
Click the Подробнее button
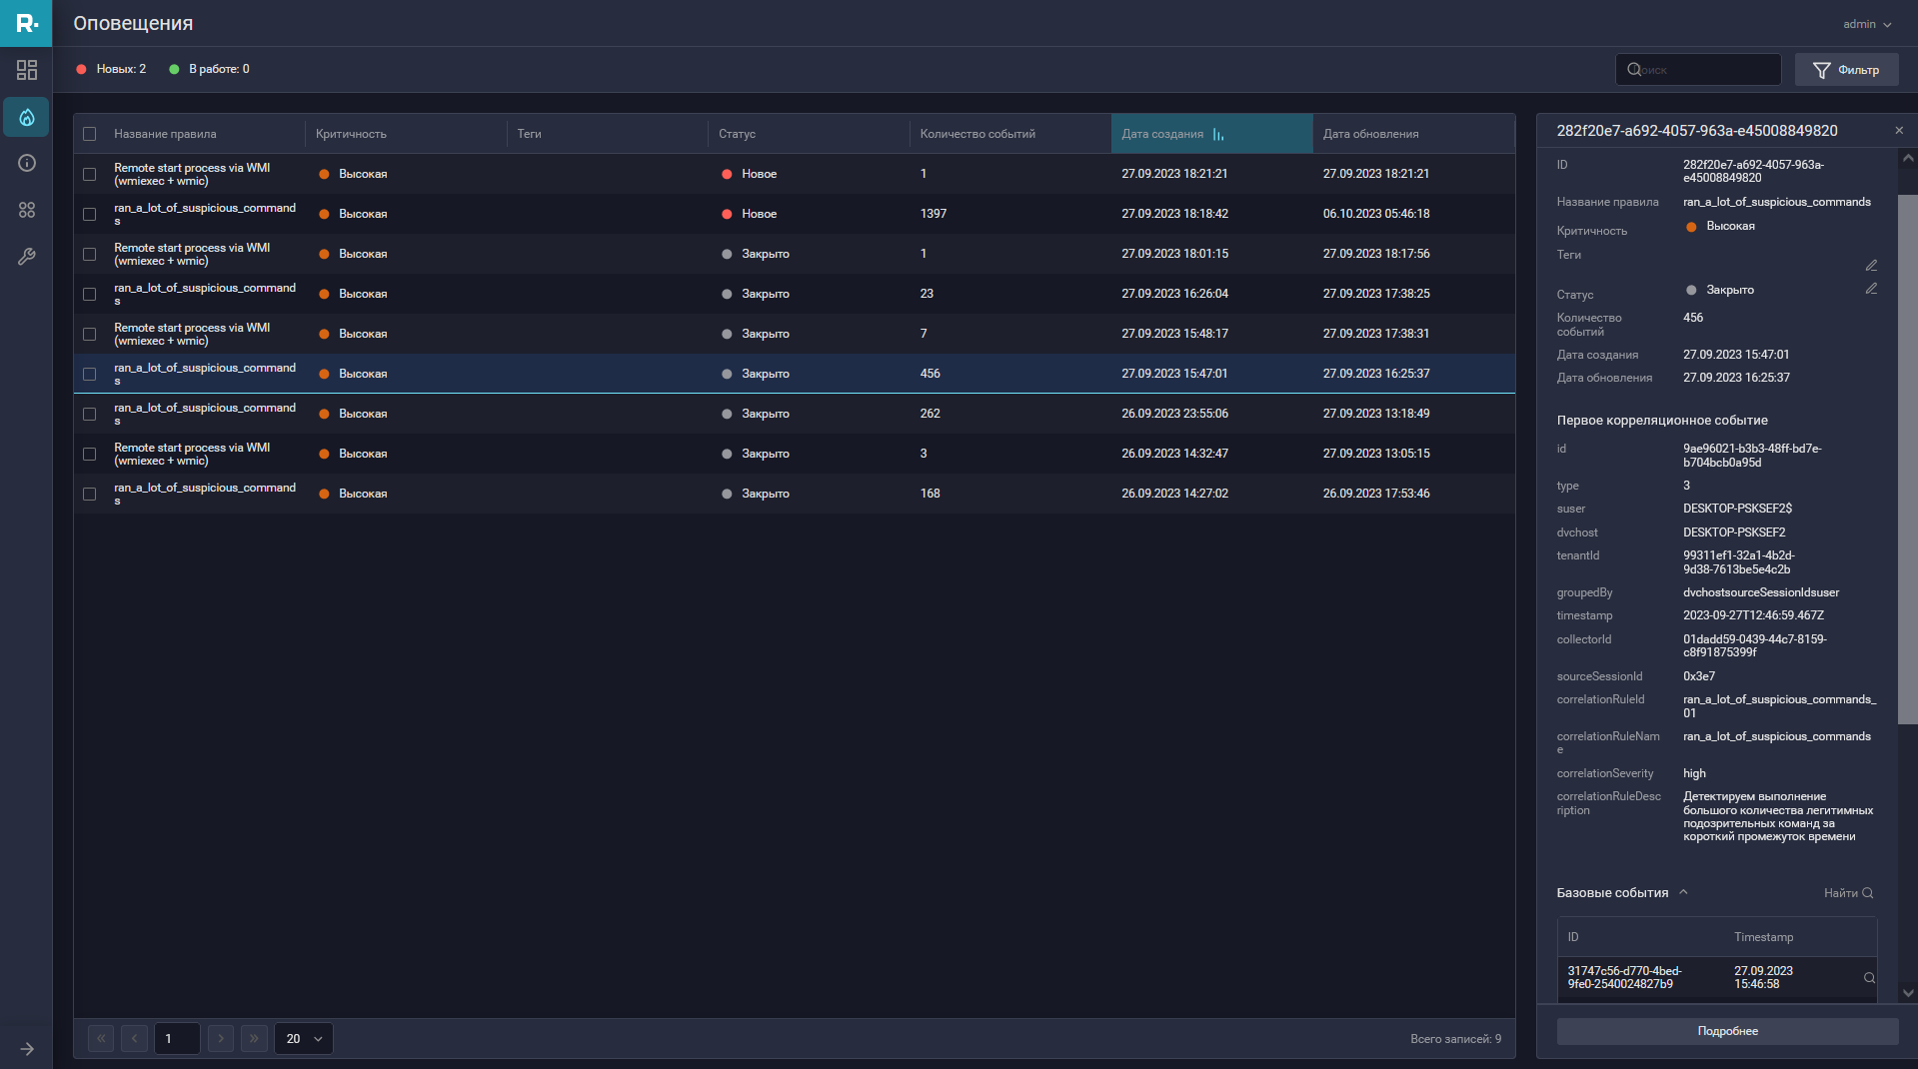1727,1031
